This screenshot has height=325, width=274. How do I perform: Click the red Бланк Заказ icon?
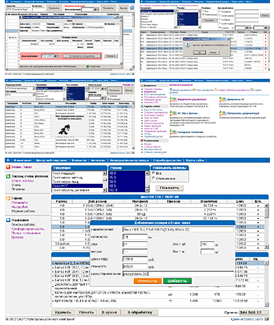click(x=8, y=167)
